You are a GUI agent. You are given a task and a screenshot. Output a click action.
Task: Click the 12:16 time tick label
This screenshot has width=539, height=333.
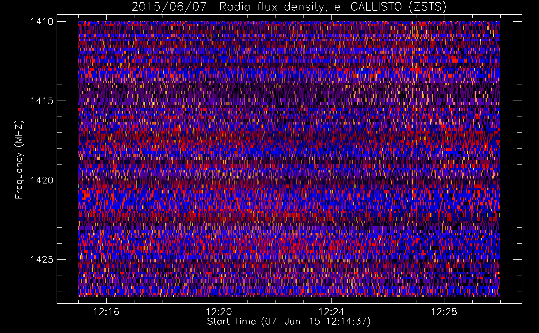[106, 312]
